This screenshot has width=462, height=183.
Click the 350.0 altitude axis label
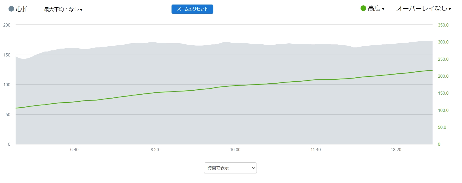(x=443, y=25)
